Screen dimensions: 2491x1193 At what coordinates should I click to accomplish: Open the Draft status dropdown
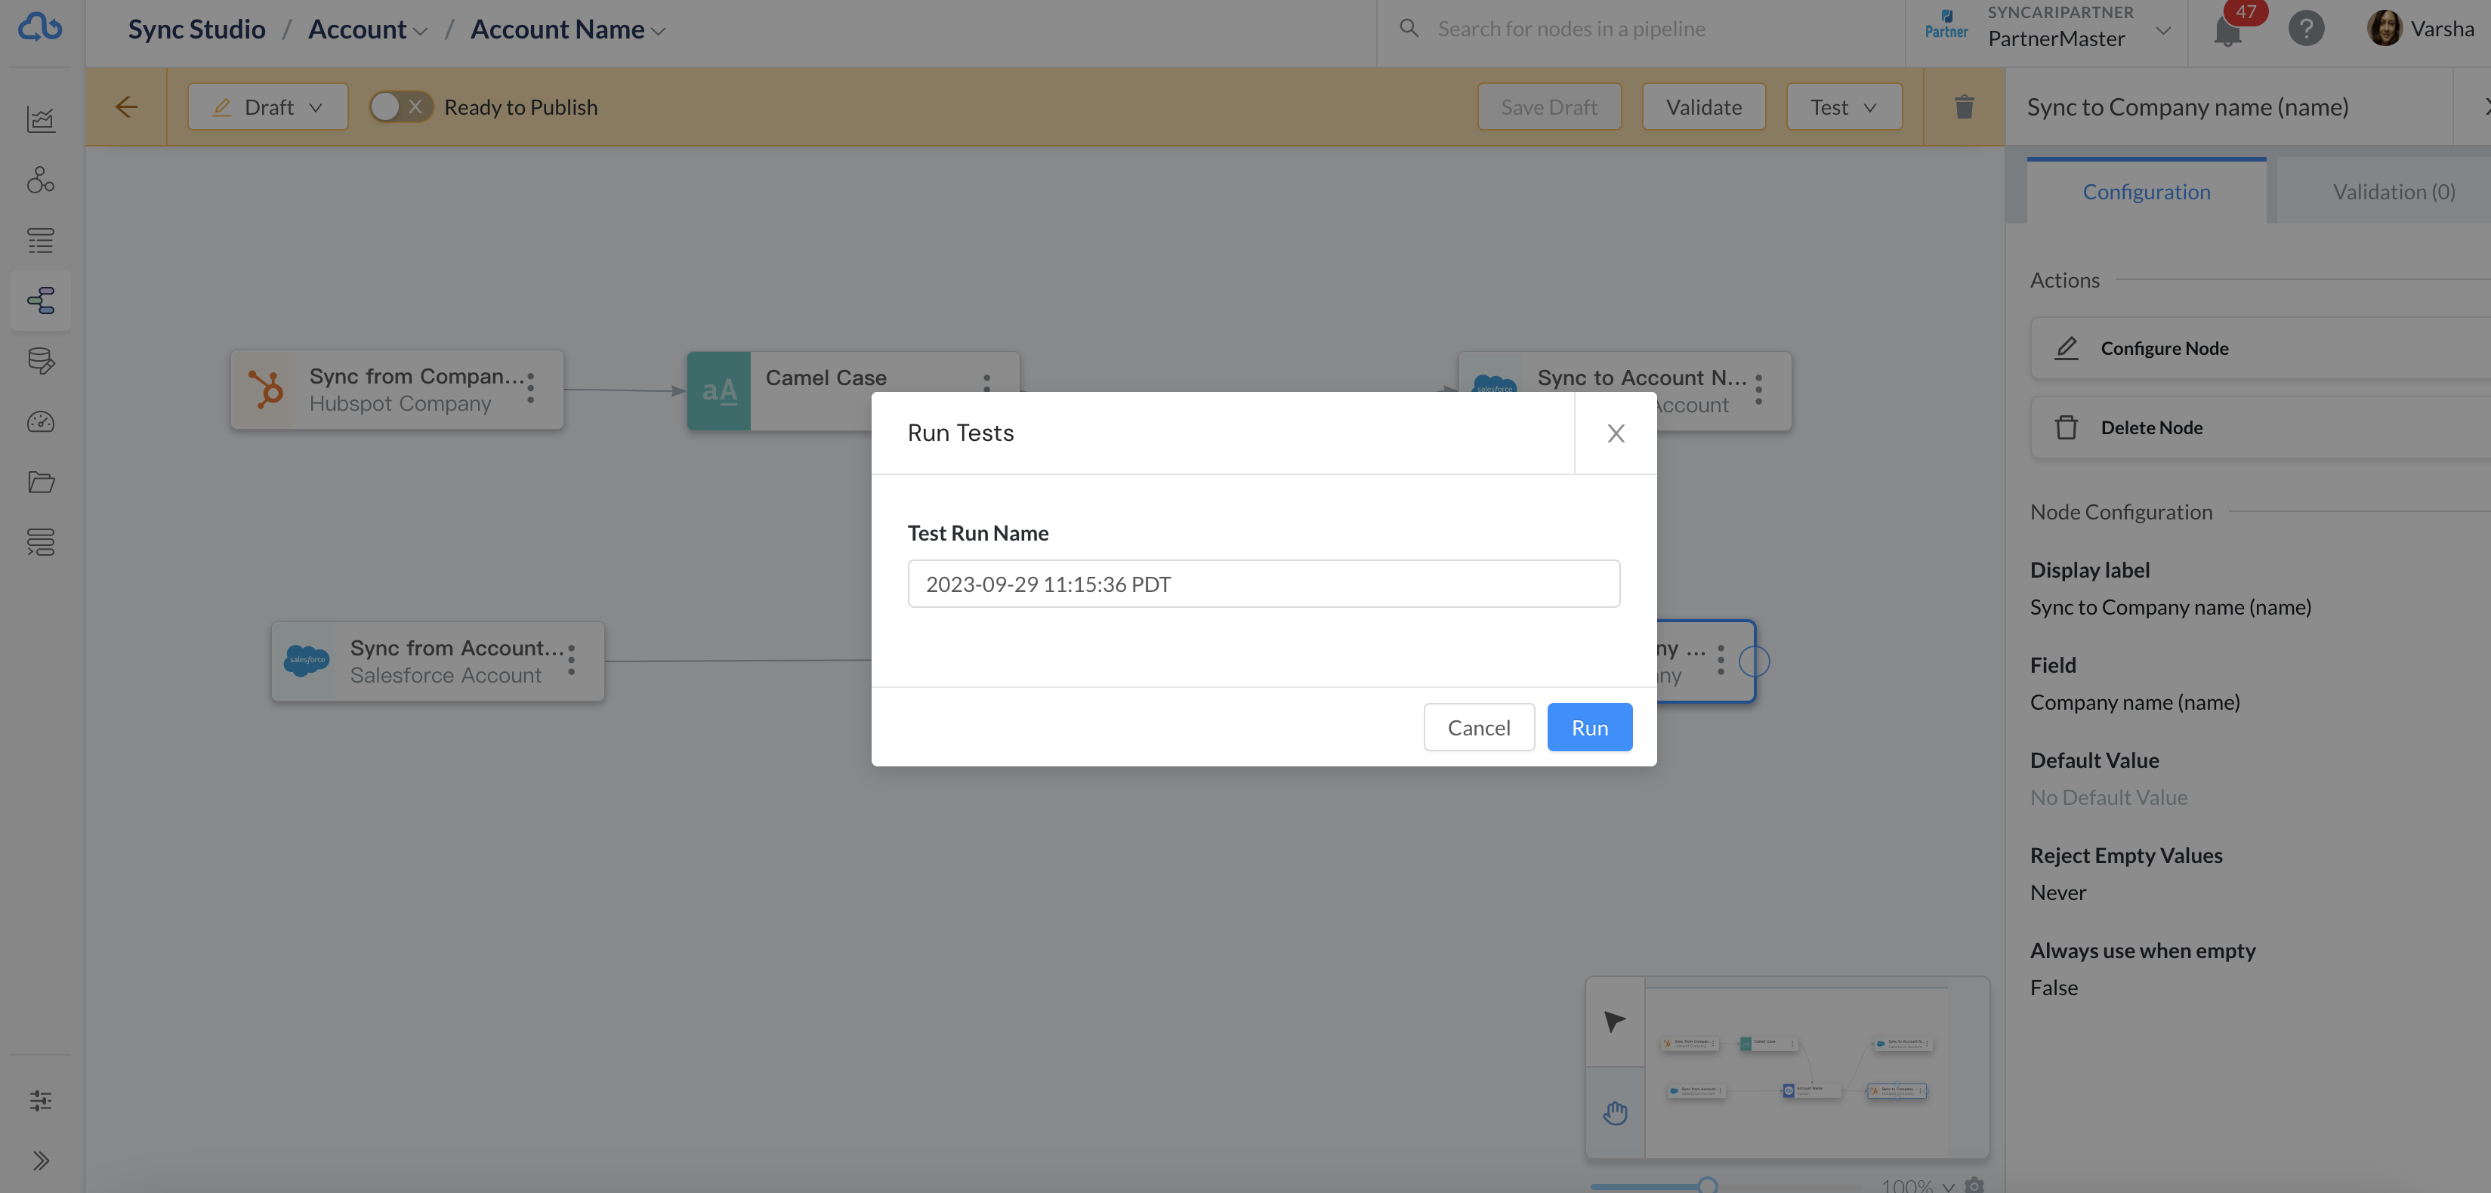268,106
